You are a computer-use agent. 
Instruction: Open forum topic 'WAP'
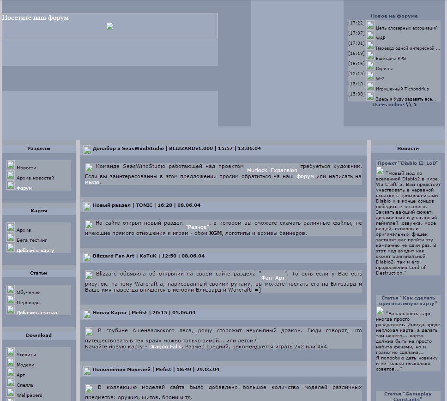point(381,38)
